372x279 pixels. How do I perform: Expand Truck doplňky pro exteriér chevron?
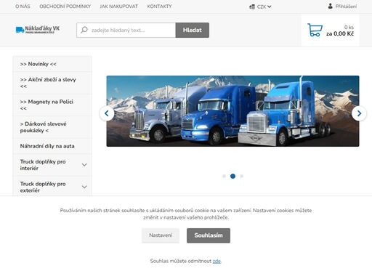[84, 187]
